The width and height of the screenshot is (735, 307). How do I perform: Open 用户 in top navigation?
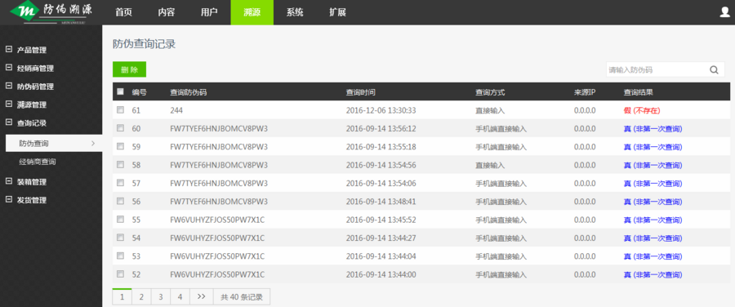point(209,12)
